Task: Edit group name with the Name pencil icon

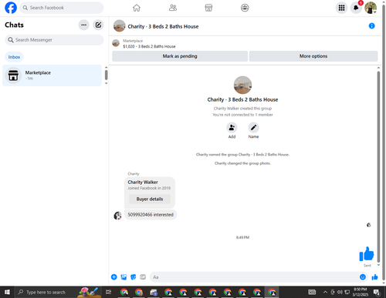Action: coord(253,128)
